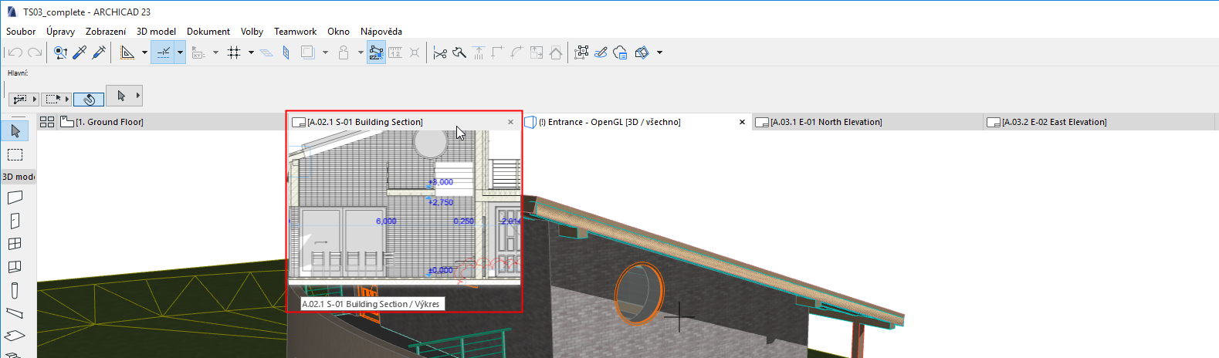Click the Inject Parameters syringe icon
This screenshot has height=358, width=1219.
tap(99, 52)
